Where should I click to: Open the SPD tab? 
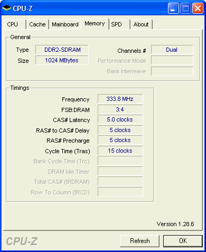click(119, 24)
